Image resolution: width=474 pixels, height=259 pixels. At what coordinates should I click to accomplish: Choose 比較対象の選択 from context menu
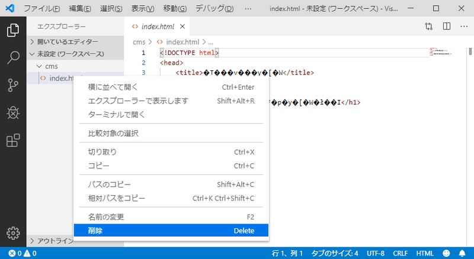coord(171,133)
